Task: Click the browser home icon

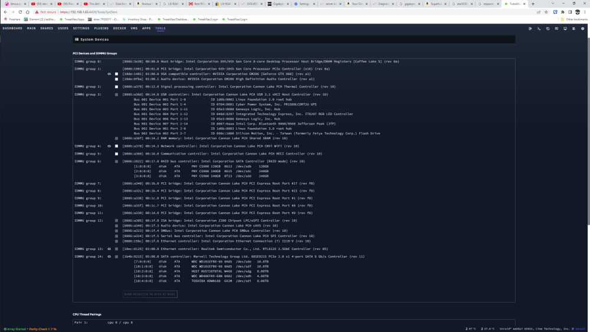Action: [x=28, y=12]
